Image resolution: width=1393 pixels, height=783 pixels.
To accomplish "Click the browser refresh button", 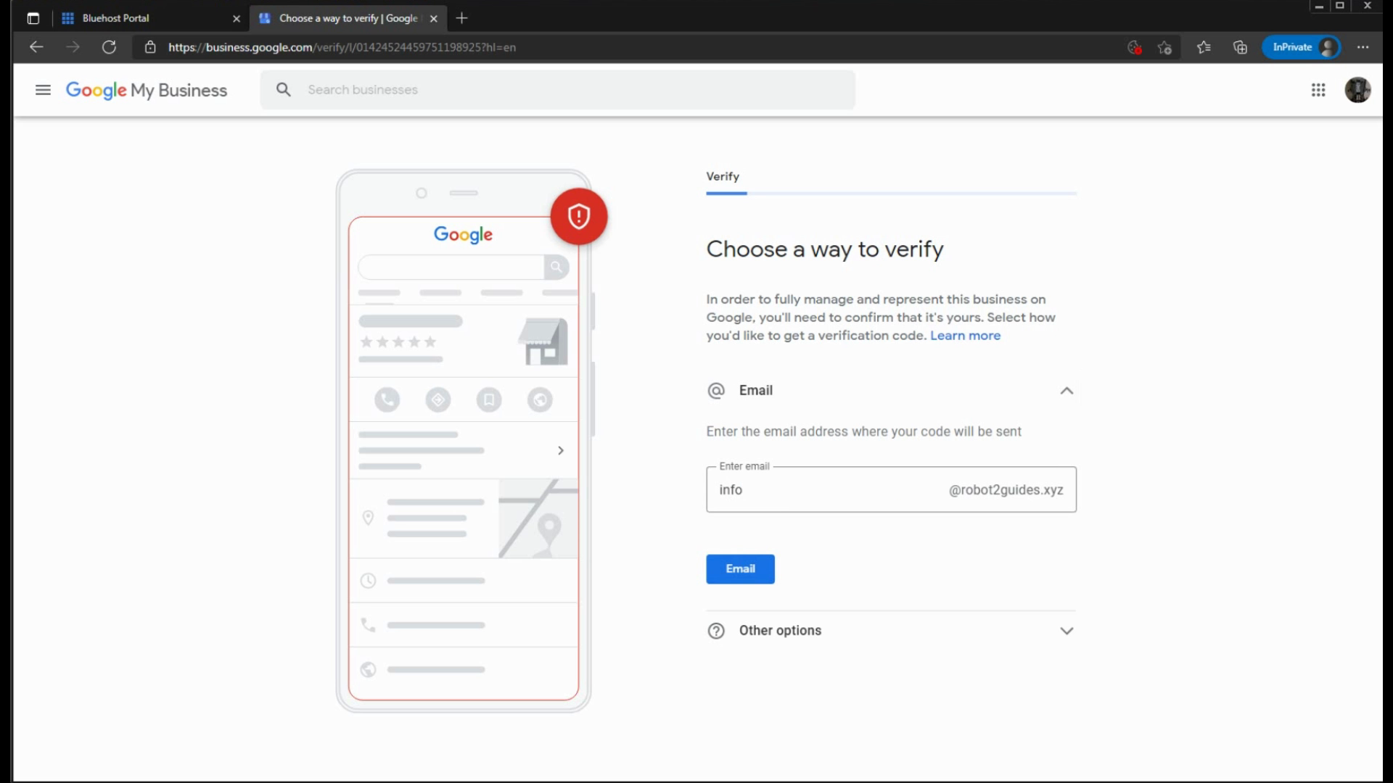I will pyautogui.click(x=109, y=47).
